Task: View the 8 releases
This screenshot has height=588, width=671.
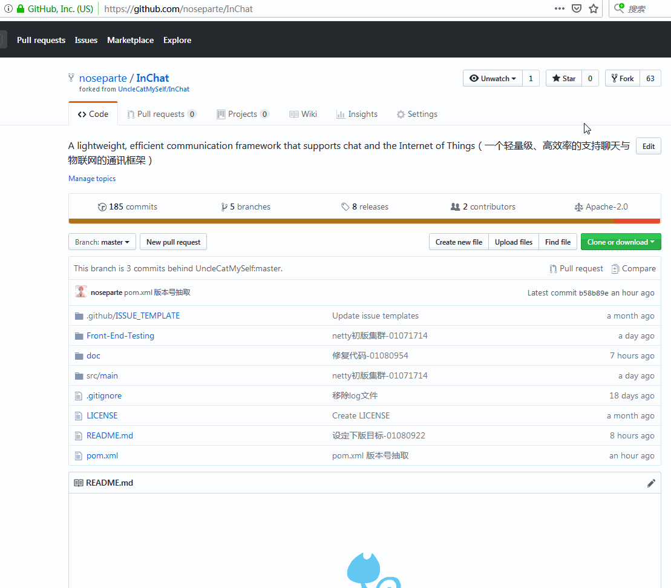Action: 365,207
